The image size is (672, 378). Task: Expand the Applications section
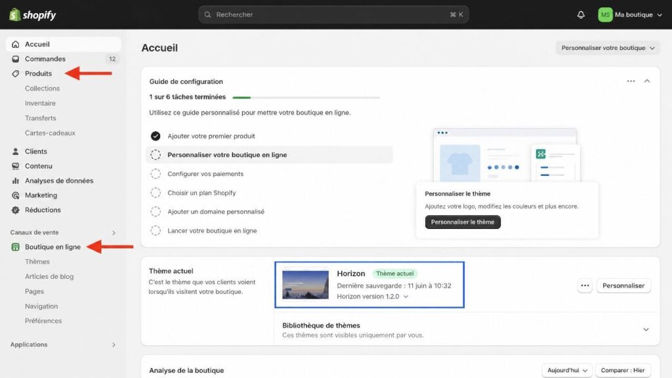click(114, 345)
